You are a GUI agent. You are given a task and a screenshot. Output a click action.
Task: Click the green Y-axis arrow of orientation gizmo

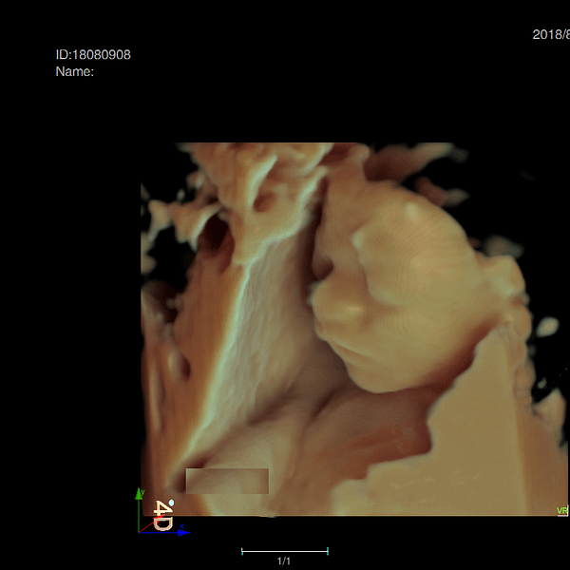(x=141, y=496)
